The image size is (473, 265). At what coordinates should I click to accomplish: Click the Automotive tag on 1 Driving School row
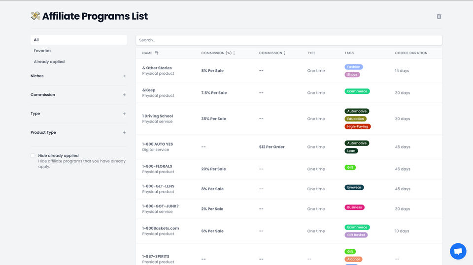click(357, 111)
